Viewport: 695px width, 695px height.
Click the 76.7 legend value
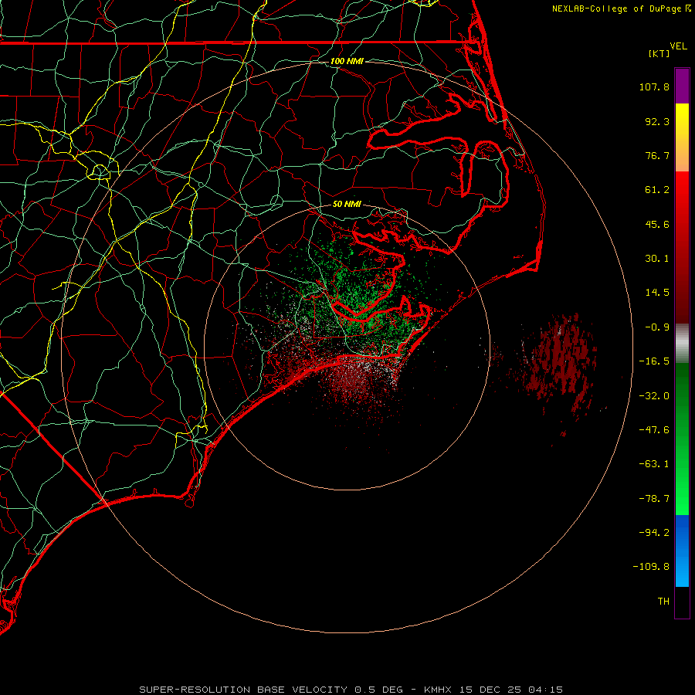click(657, 155)
